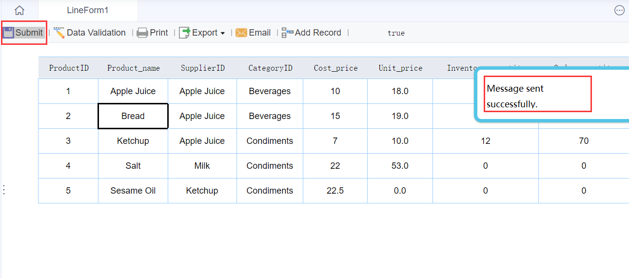
Task: Click the Unit_price column header
Action: click(400, 68)
